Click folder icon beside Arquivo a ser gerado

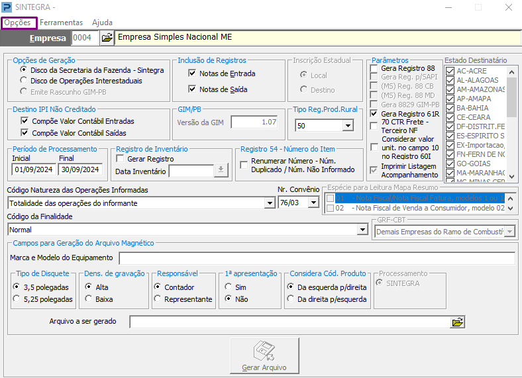458,322
